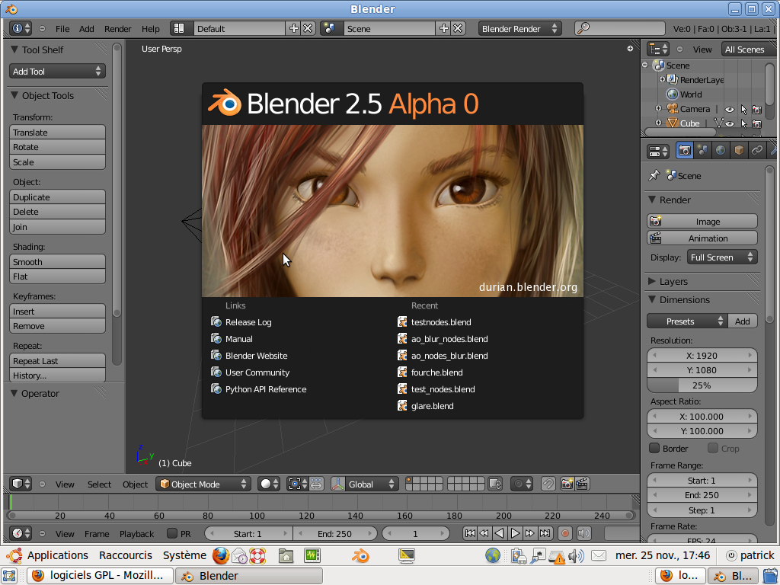Disable Camera renderability in the outliner
Viewport: 780px width, 585px height.
pos(757,109)
